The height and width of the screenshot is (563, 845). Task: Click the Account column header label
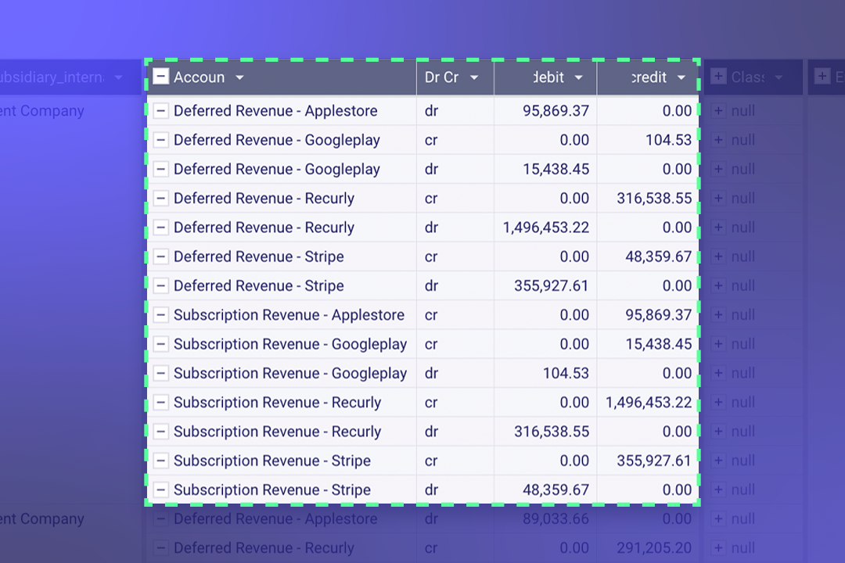tap(199, 77)
